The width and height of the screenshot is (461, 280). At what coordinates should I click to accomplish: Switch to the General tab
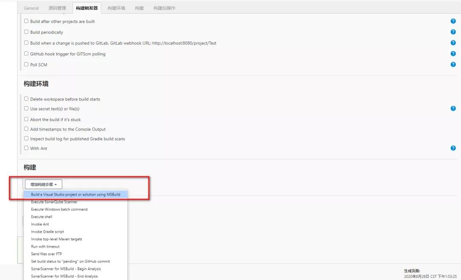(31, 8)
